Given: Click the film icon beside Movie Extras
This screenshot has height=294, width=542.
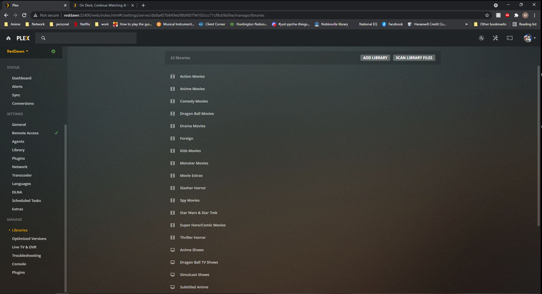Looking at the screenshot, I should [x=173, y=175].
